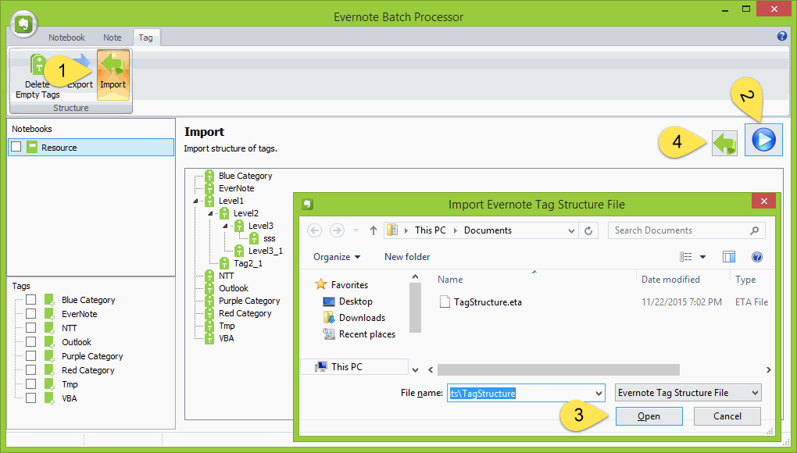Click the blue Run play button
The image size is (797, 453).
point(763,140)
